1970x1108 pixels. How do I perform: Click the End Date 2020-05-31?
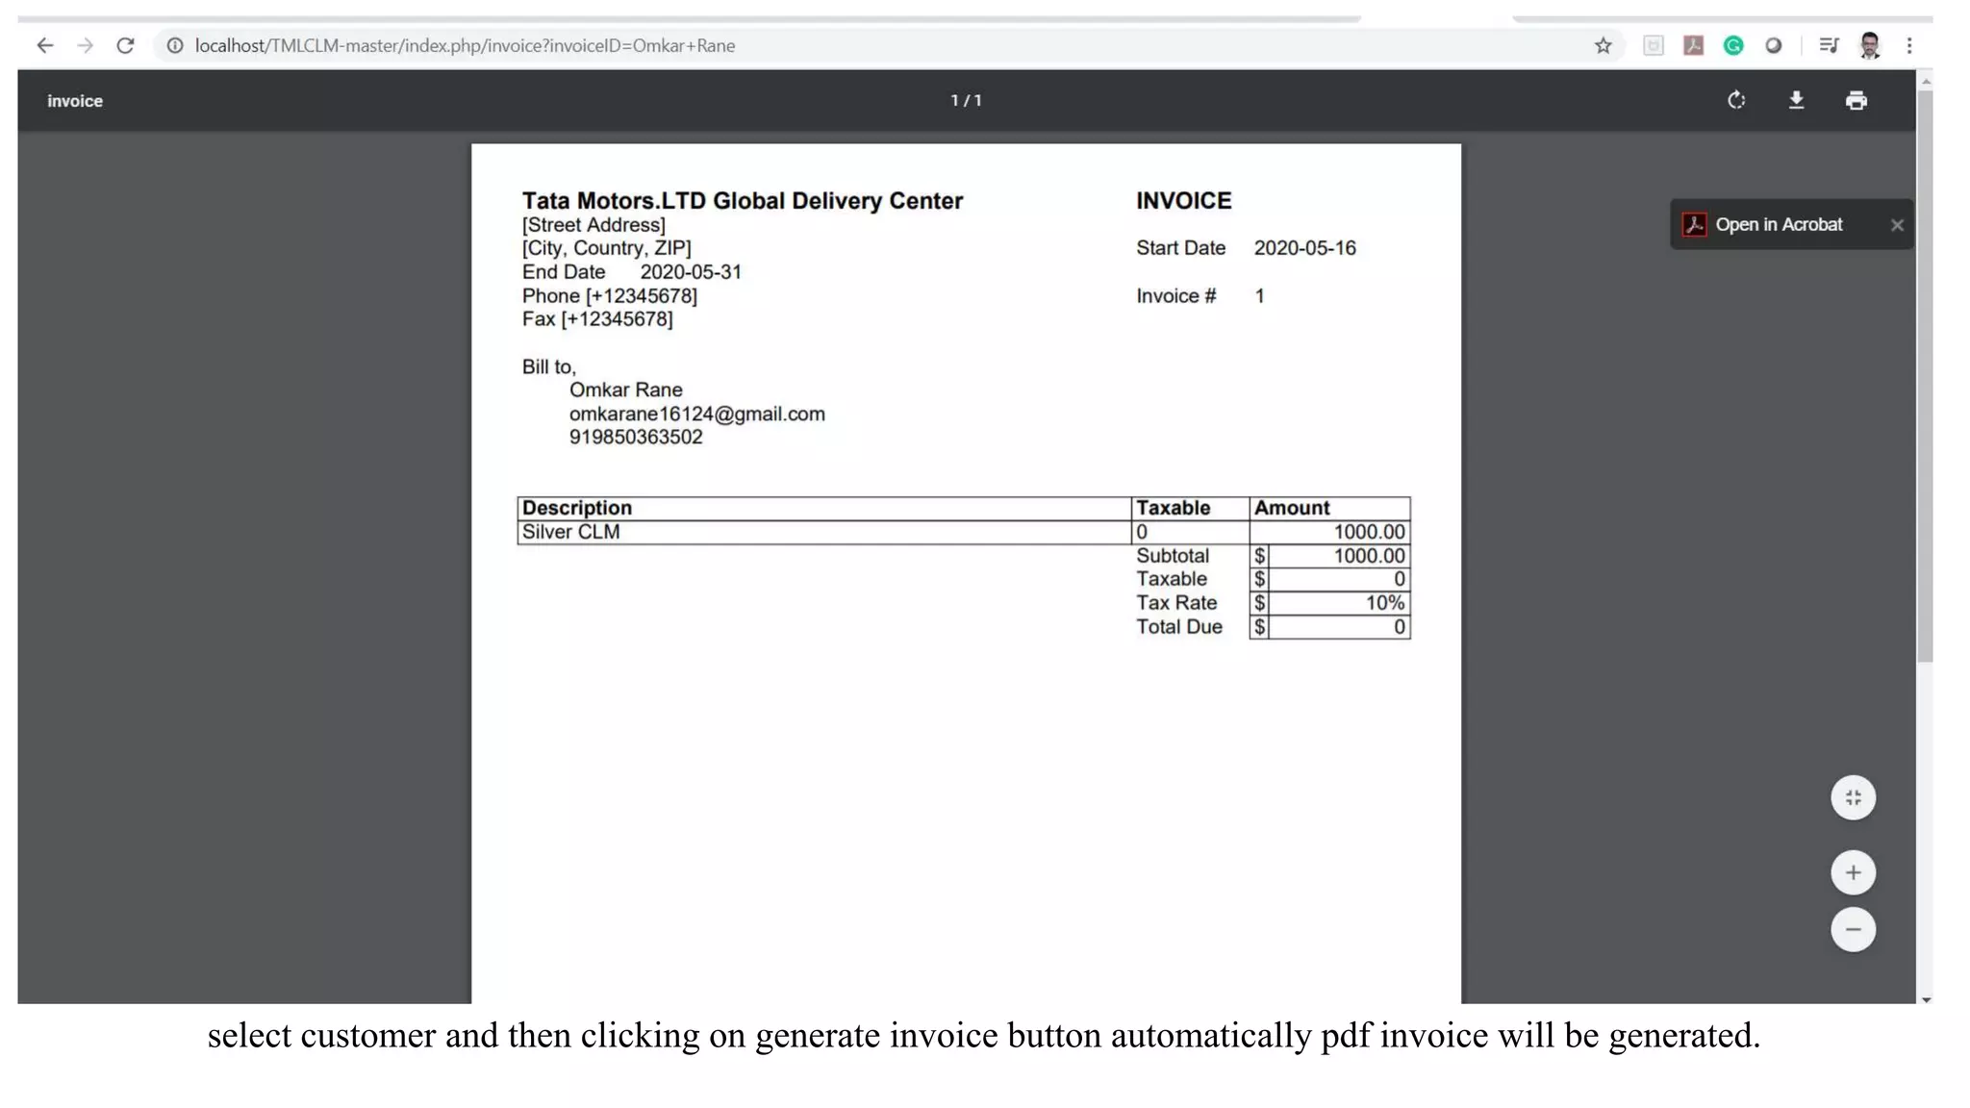click(691, 272)
